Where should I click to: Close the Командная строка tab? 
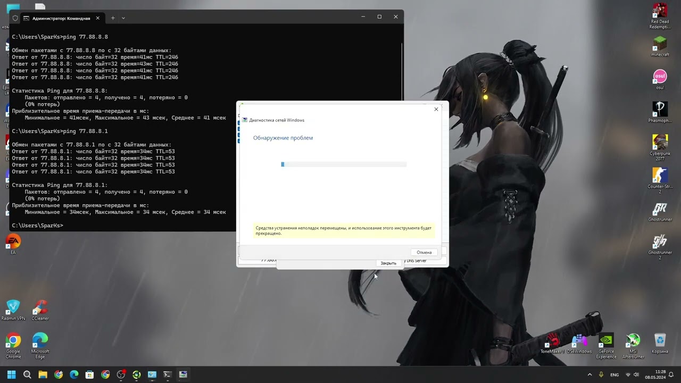click(97, 18)
